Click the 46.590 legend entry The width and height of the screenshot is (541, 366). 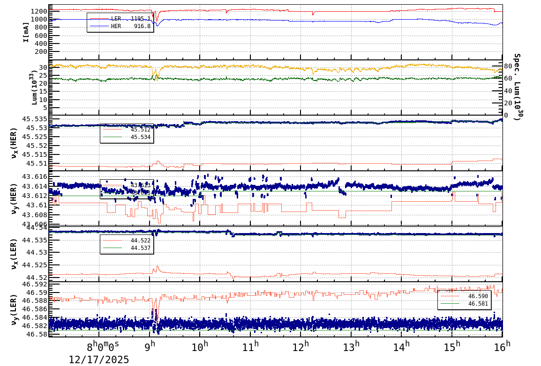[464, 296]
